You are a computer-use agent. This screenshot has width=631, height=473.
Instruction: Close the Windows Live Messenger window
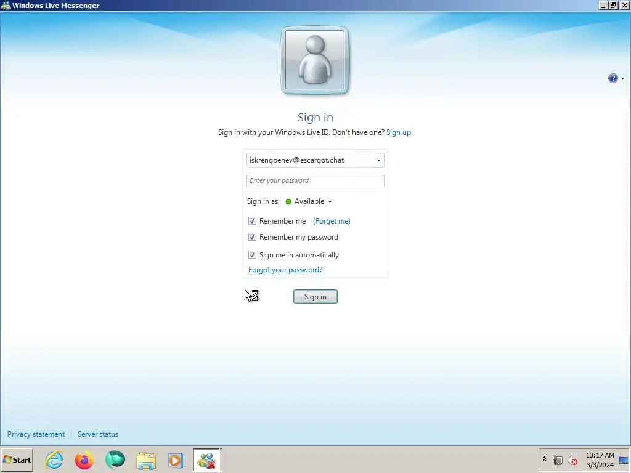pyautogui.click(x=624, y=6)
